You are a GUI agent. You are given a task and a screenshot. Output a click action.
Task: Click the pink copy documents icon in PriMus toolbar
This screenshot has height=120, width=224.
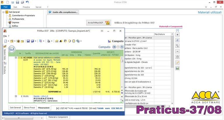[41, 41]
